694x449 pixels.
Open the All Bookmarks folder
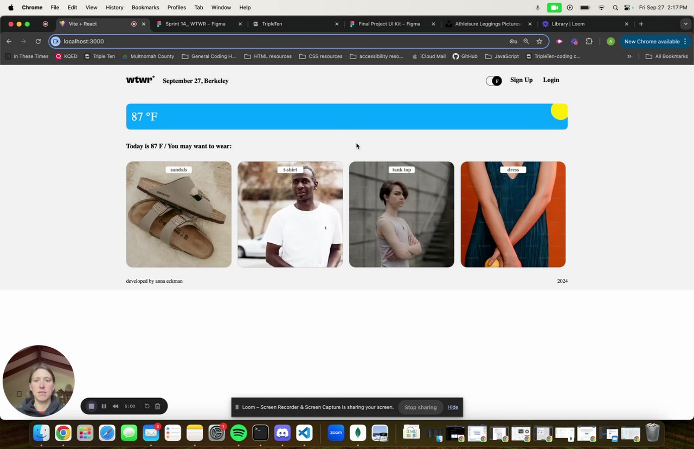(x=666, y=56)
